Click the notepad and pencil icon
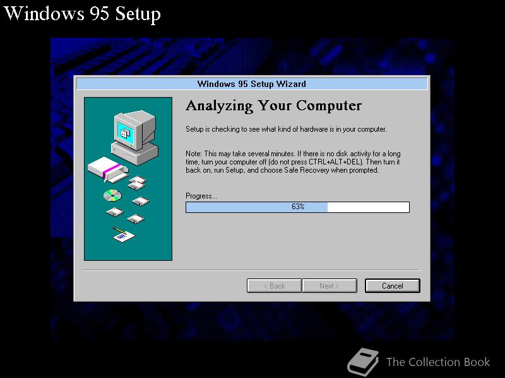The image size is (505, 378). pos(124,235)
